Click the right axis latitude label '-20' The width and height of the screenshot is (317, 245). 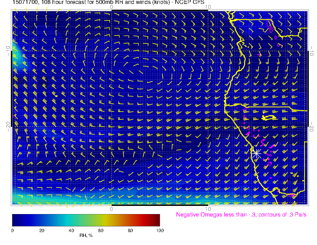pyautogui.click(x=311, y=127)
